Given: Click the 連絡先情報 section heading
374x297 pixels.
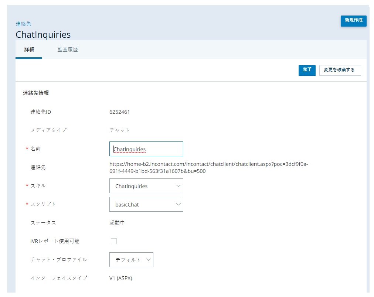Looking at the screenshot, I should 36,93.
